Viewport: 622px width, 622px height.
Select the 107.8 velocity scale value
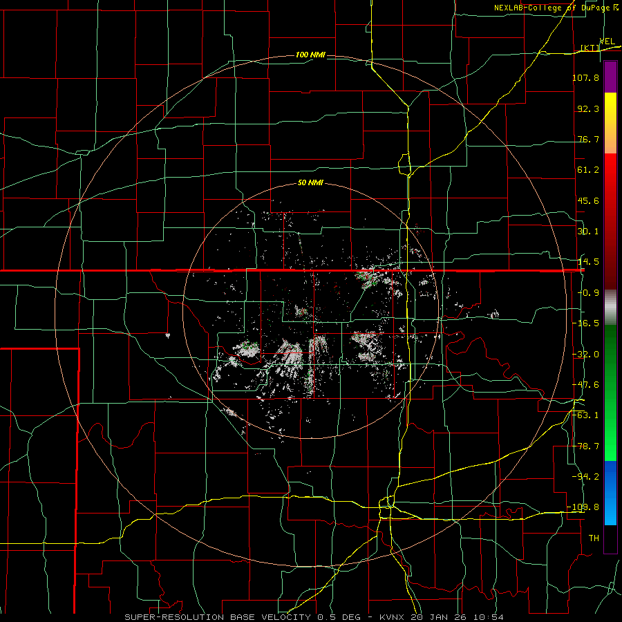(x=585, y=77)
